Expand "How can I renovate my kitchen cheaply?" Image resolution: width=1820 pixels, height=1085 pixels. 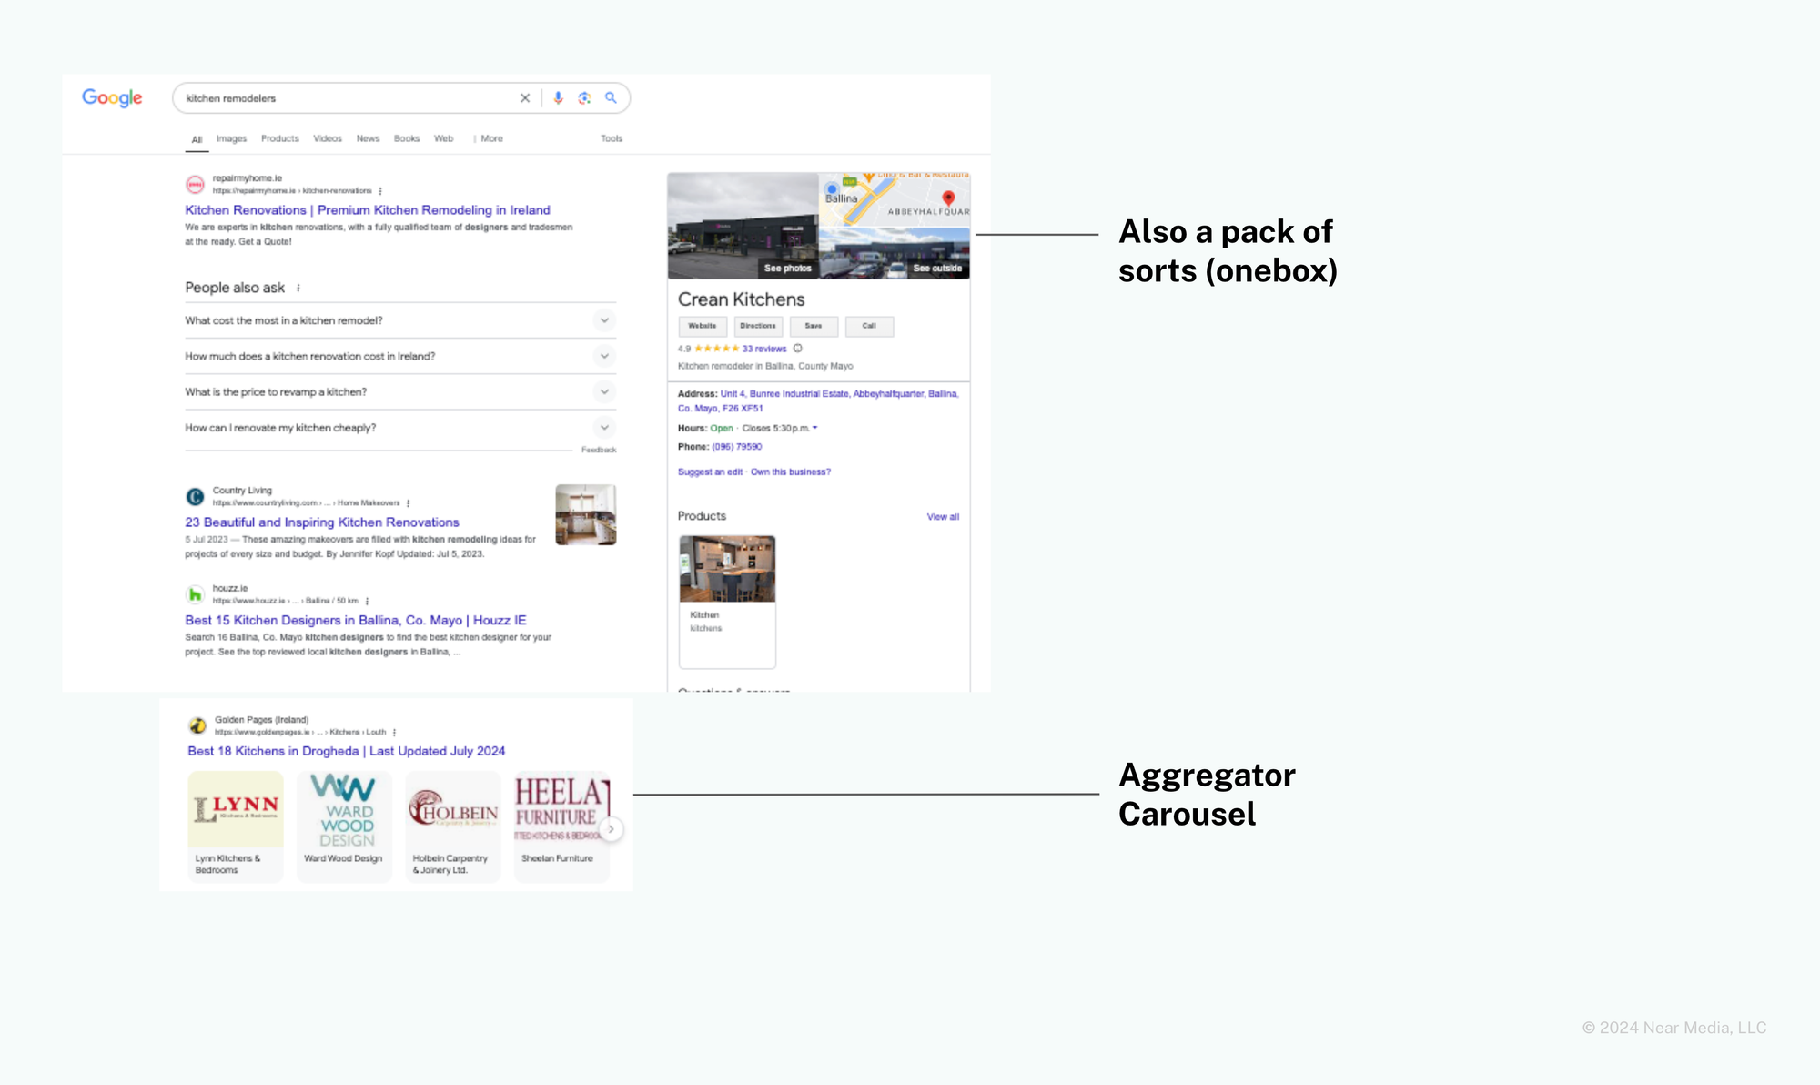603,428
